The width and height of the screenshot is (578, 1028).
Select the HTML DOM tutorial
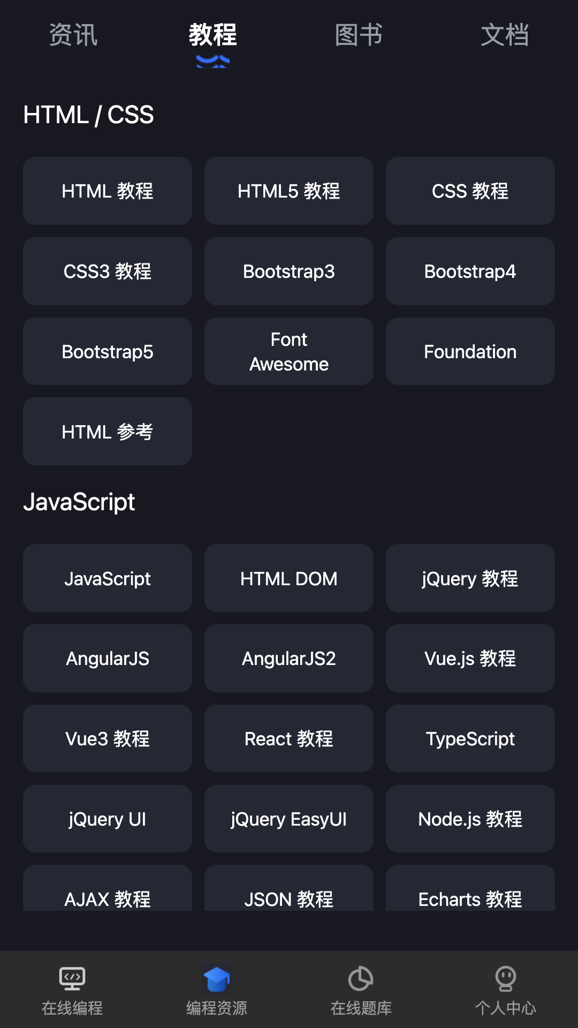pyautogui.click(x=289, y=578)
